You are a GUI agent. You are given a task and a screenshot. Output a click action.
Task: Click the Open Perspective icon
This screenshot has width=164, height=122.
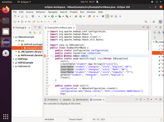(154, 22)
